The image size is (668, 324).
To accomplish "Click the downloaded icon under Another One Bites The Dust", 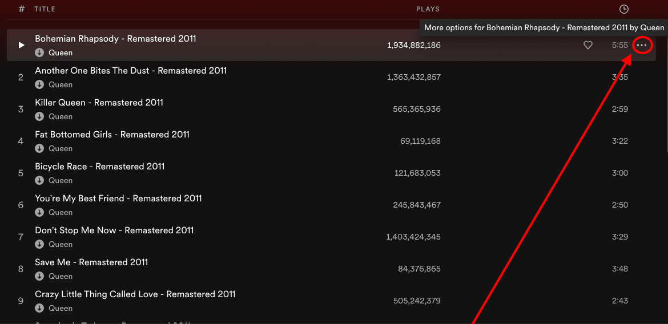I will pos(39,85).
